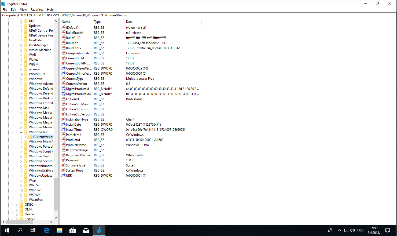Expand the CurrentVersion key

point(25,137)
